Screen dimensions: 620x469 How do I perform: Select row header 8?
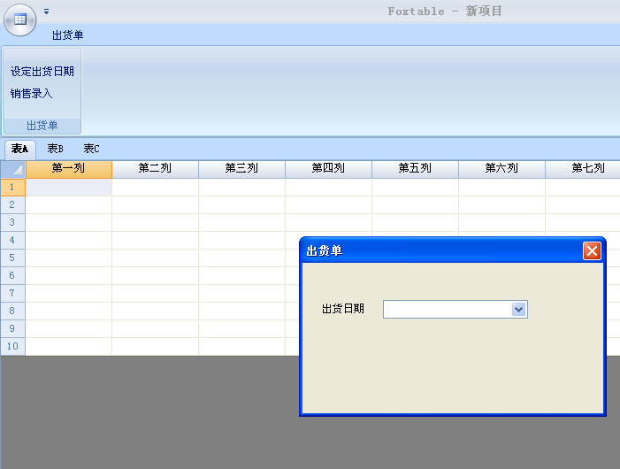coord(12,311)
